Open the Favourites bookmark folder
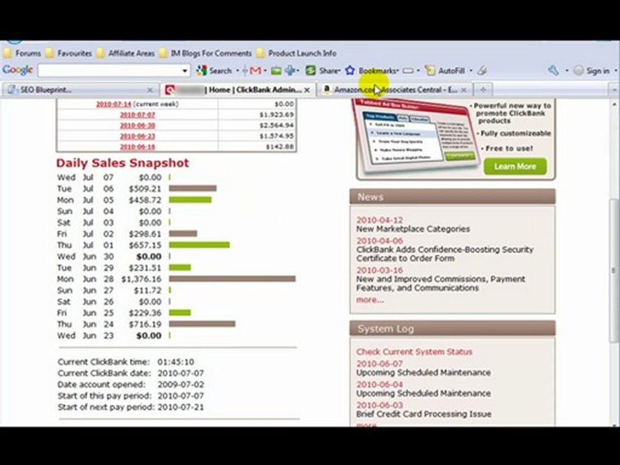The image size is (620, 465). 68,53
